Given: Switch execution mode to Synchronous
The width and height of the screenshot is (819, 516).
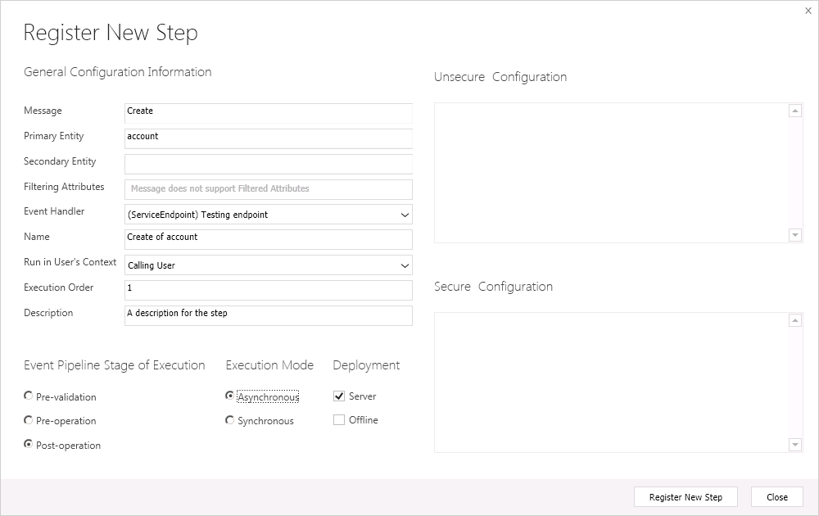Looking at the screenshot, I should tap(230, 420).
